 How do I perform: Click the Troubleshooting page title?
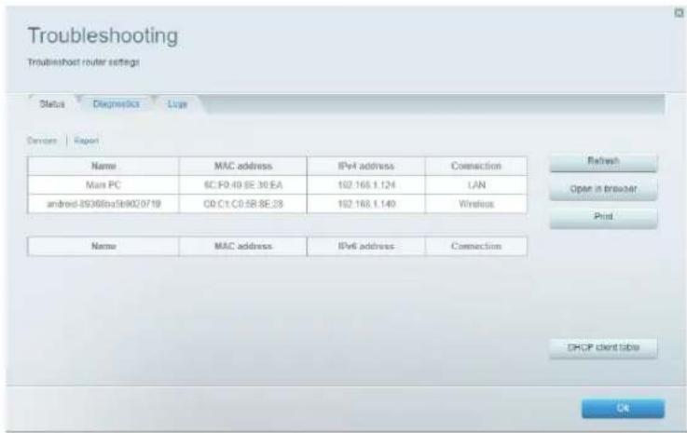tap(103, 36)
